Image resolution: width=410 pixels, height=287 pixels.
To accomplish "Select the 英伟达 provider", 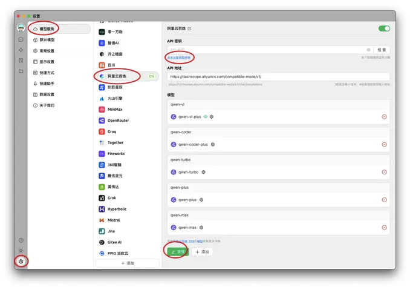I will 127,186.
